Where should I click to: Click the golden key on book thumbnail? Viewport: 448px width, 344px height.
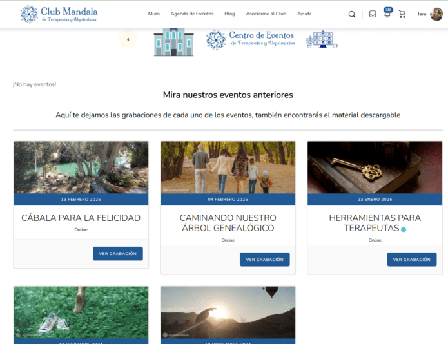[375, 167]
